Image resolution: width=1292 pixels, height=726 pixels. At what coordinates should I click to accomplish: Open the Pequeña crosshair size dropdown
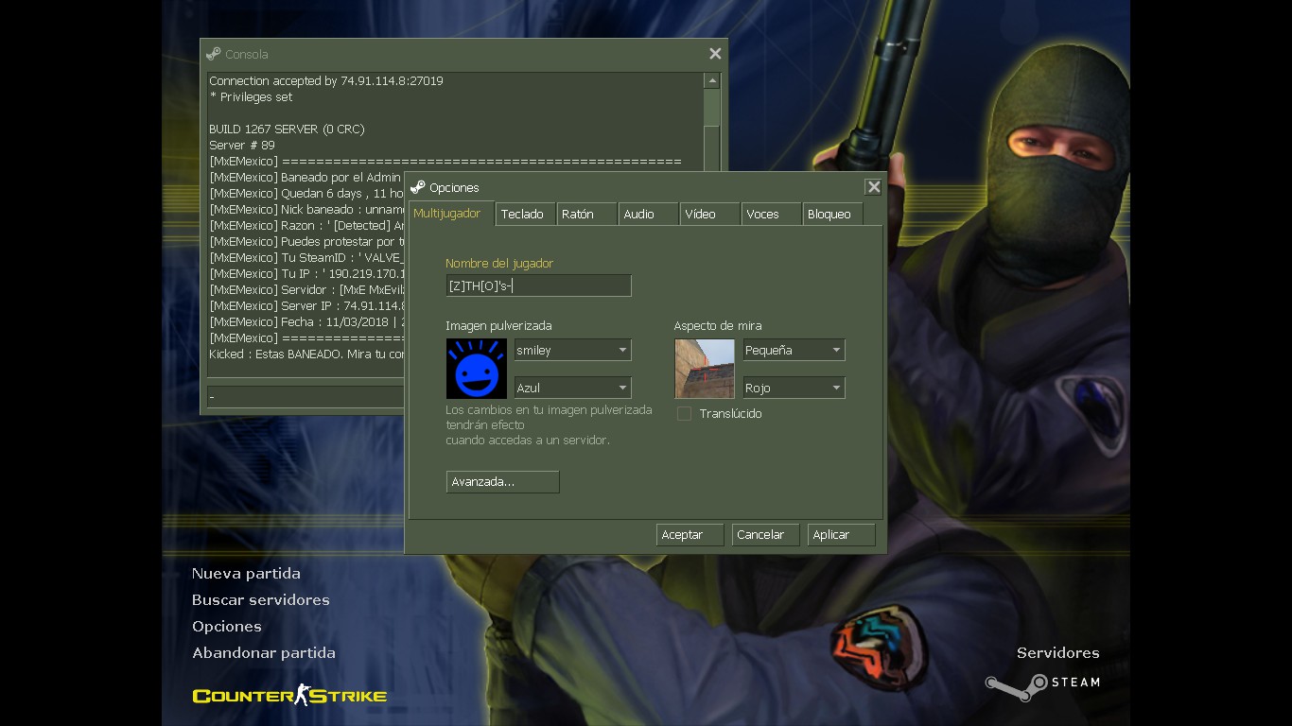[794, 350]
